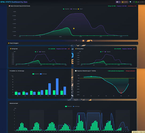Click the String West card title
The width and height of the screenshot is (145, 133).
coord(80,49)
